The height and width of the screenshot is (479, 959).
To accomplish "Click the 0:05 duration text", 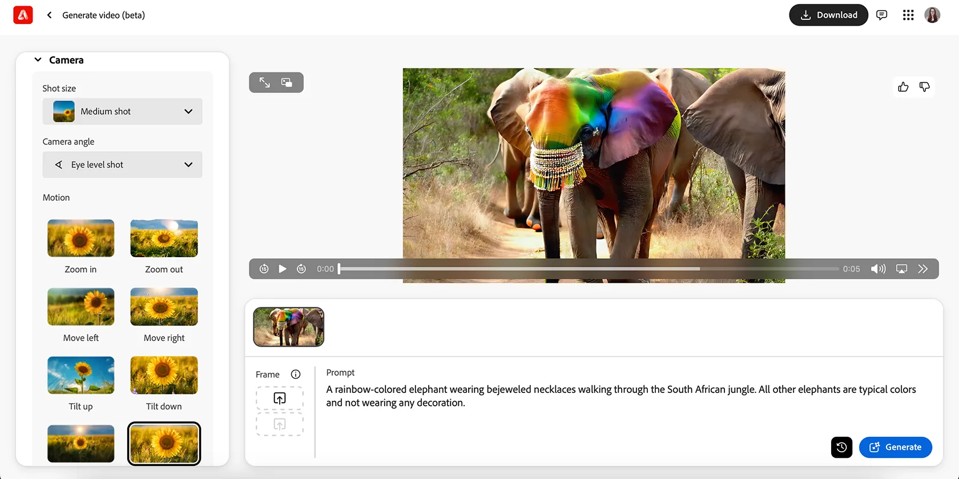I will [x=852, y=269].
